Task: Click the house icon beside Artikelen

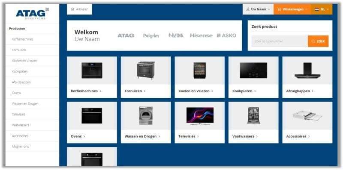Action: coord(72,9)
